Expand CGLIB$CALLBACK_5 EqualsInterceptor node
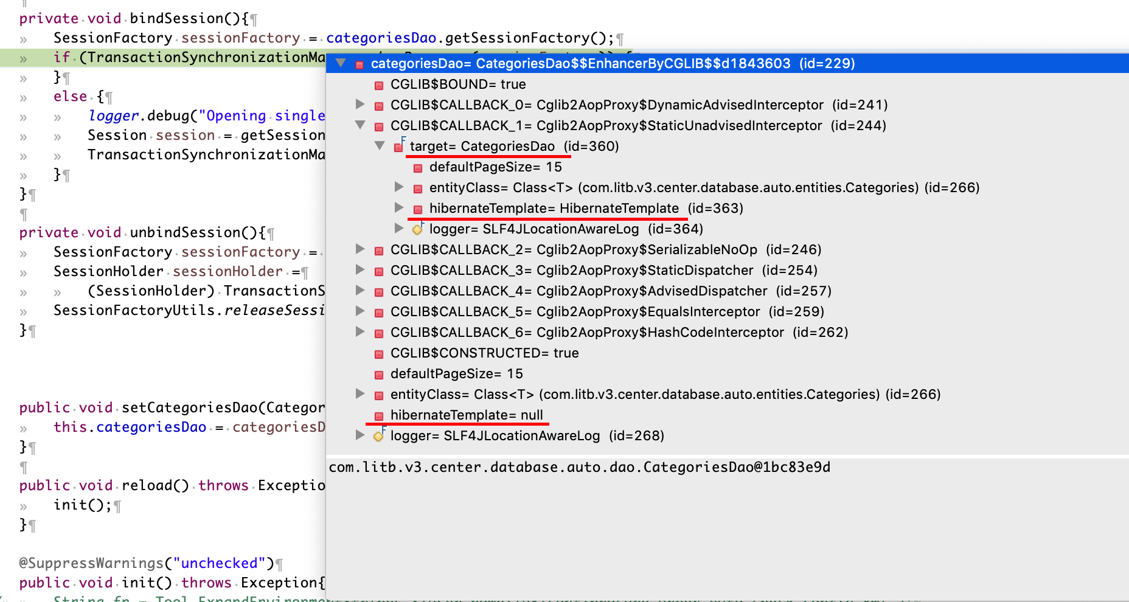This screenshot has height=602, width=1129. [360, 311]
